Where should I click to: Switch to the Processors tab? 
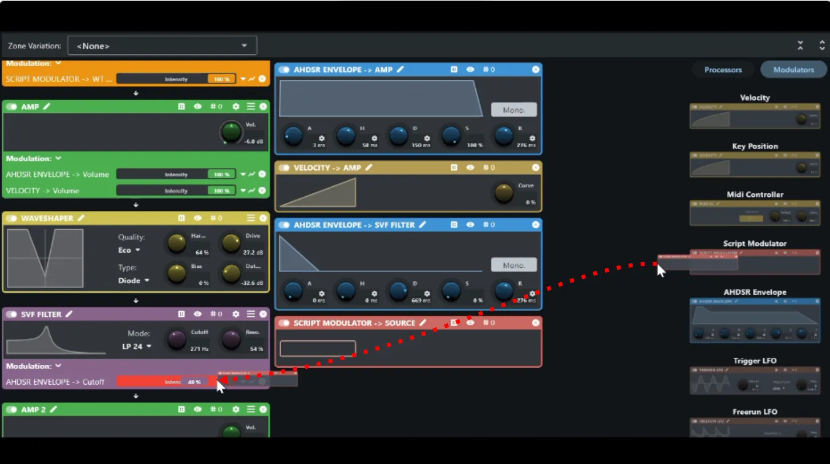723,70
